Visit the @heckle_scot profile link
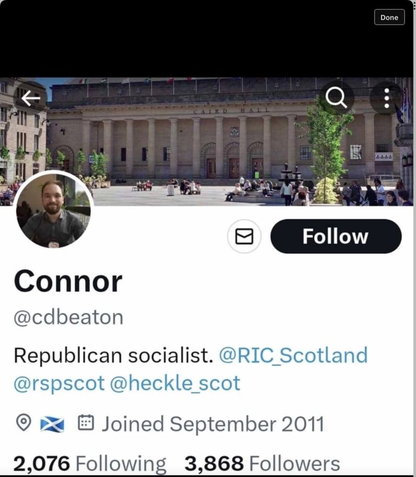Viewport: 416px width, 477px height. pyautogui.click(x=175, y=383)
